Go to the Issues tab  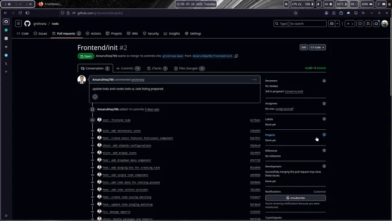coord(40,33)
